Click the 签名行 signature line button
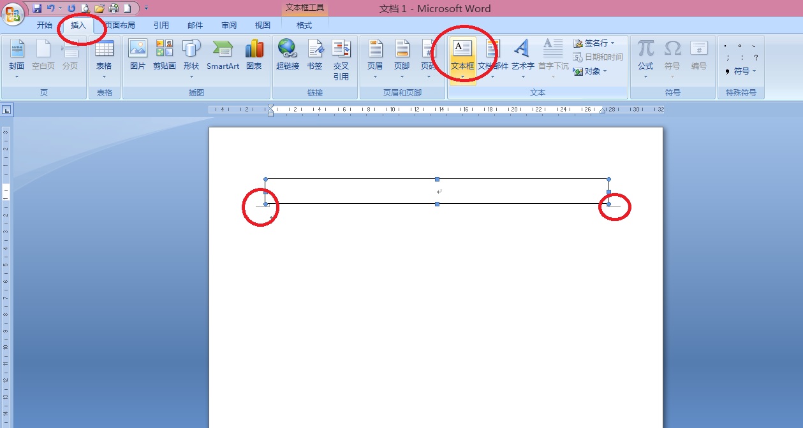Viewport: 803px width, 428px height. [x=594, y=43]
